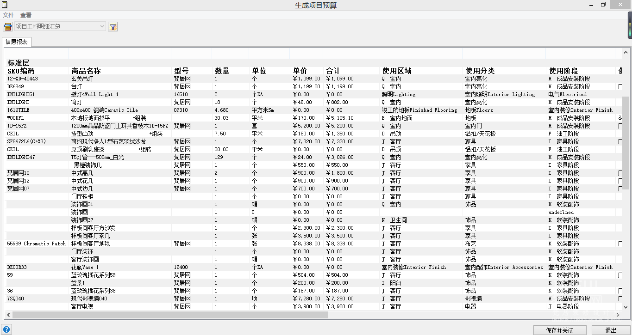This screenshot has height=335, width=632.
Task: Click the 商品名称 column header
Action: [86, 71]
